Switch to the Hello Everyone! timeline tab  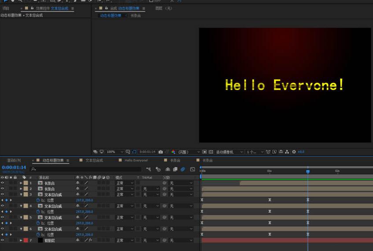coord(137,161)
